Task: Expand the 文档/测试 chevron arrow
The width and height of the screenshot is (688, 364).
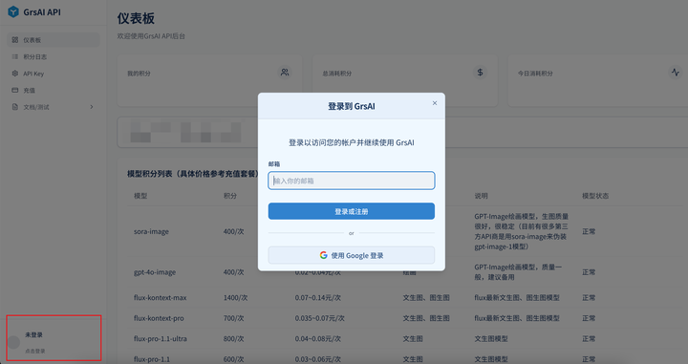Action: click(92, 107)
